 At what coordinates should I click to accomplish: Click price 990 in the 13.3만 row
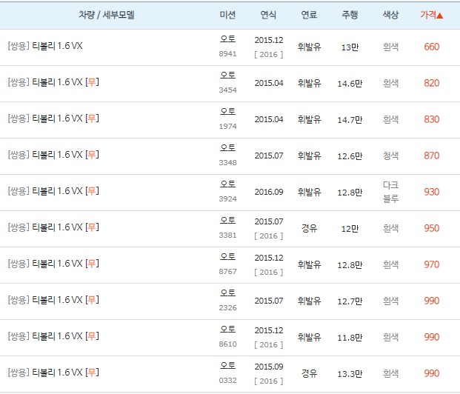[x=432, y=373]
